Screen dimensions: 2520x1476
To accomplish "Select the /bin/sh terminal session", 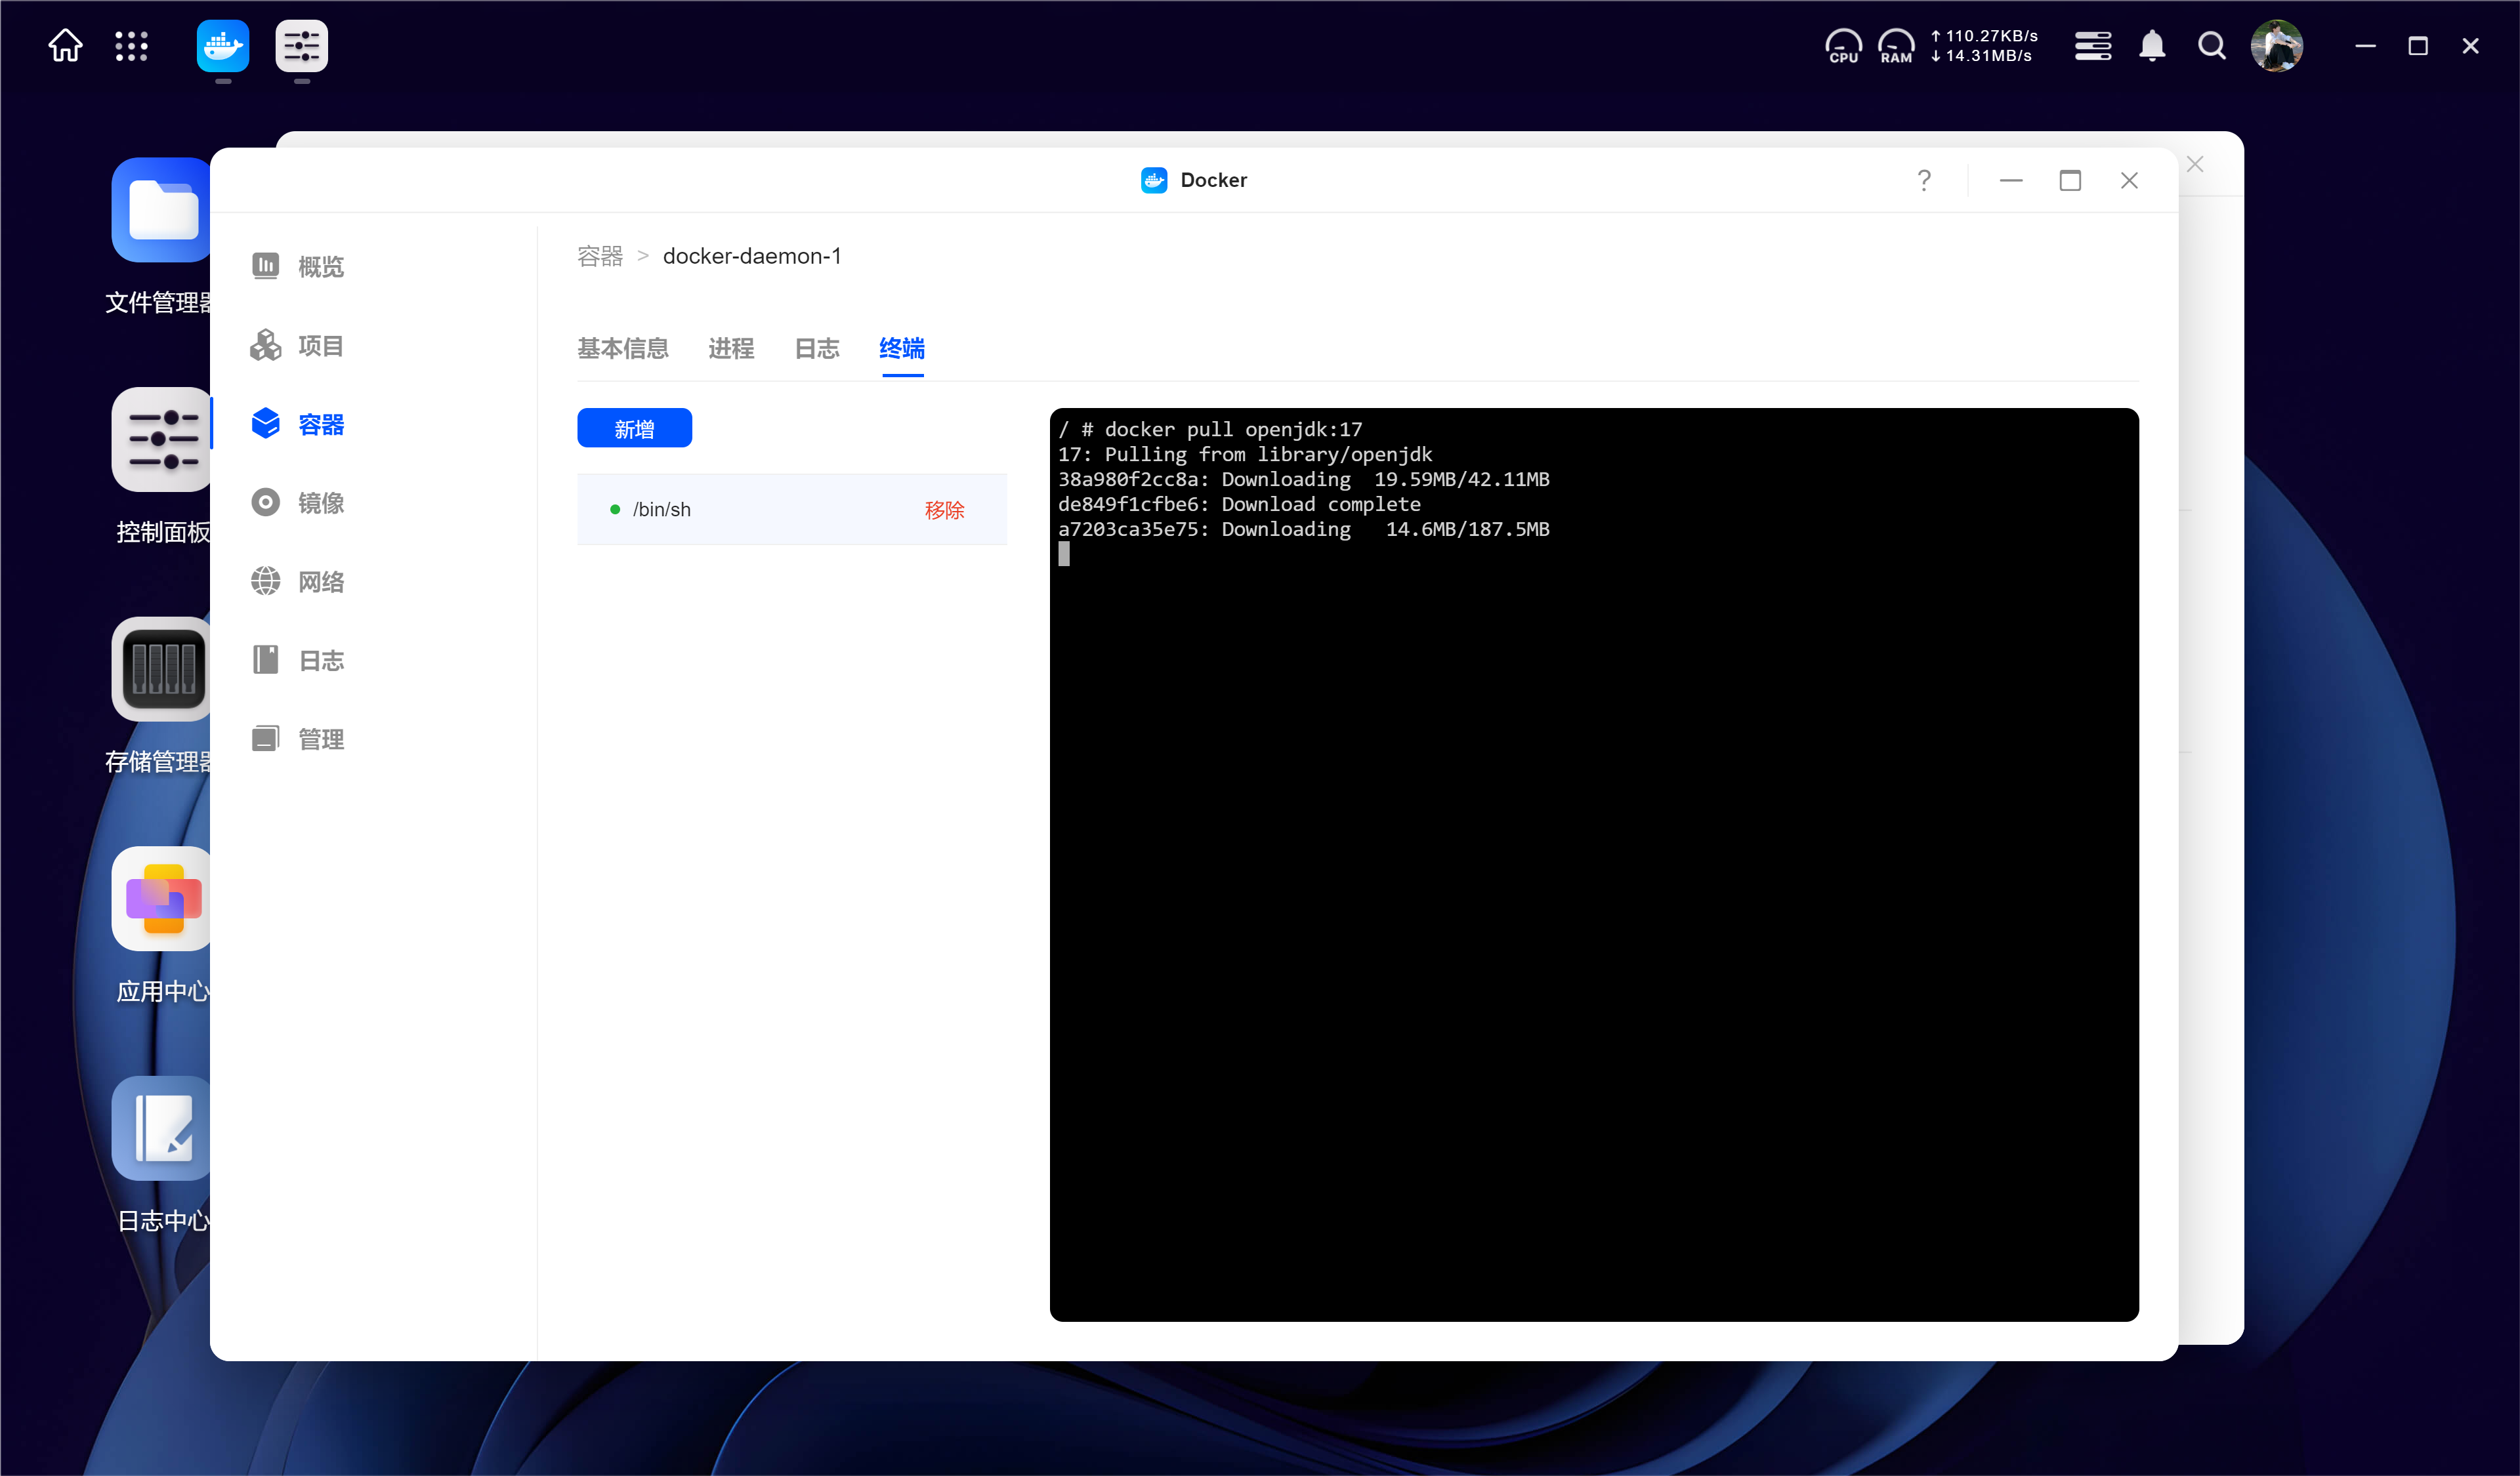I will point(792,510).
